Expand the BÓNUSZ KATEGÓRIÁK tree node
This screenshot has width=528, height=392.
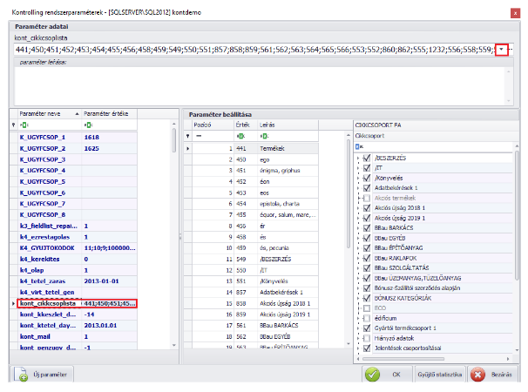click(x=358, y=296)
